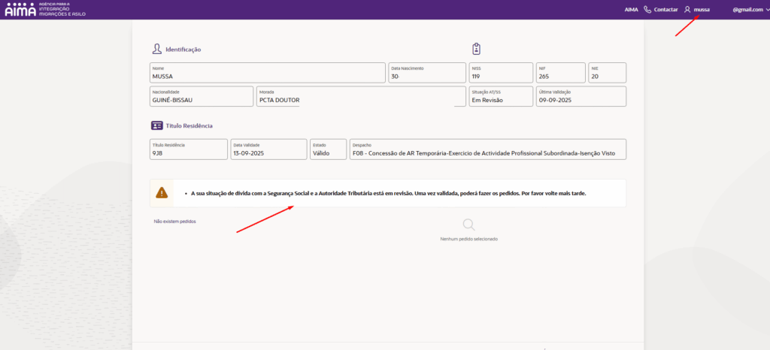Click the Data Validade field 13-09-2025
The width and height of the screenshot is (770, 350).
coord(268,149)
